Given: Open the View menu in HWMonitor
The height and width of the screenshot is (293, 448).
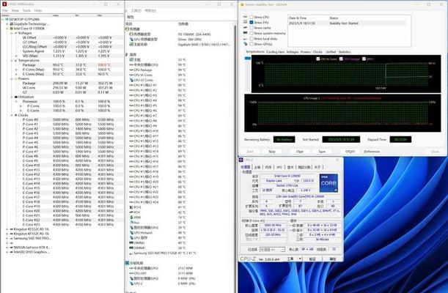Looking at the screenshot, I should tap(15, 10).
